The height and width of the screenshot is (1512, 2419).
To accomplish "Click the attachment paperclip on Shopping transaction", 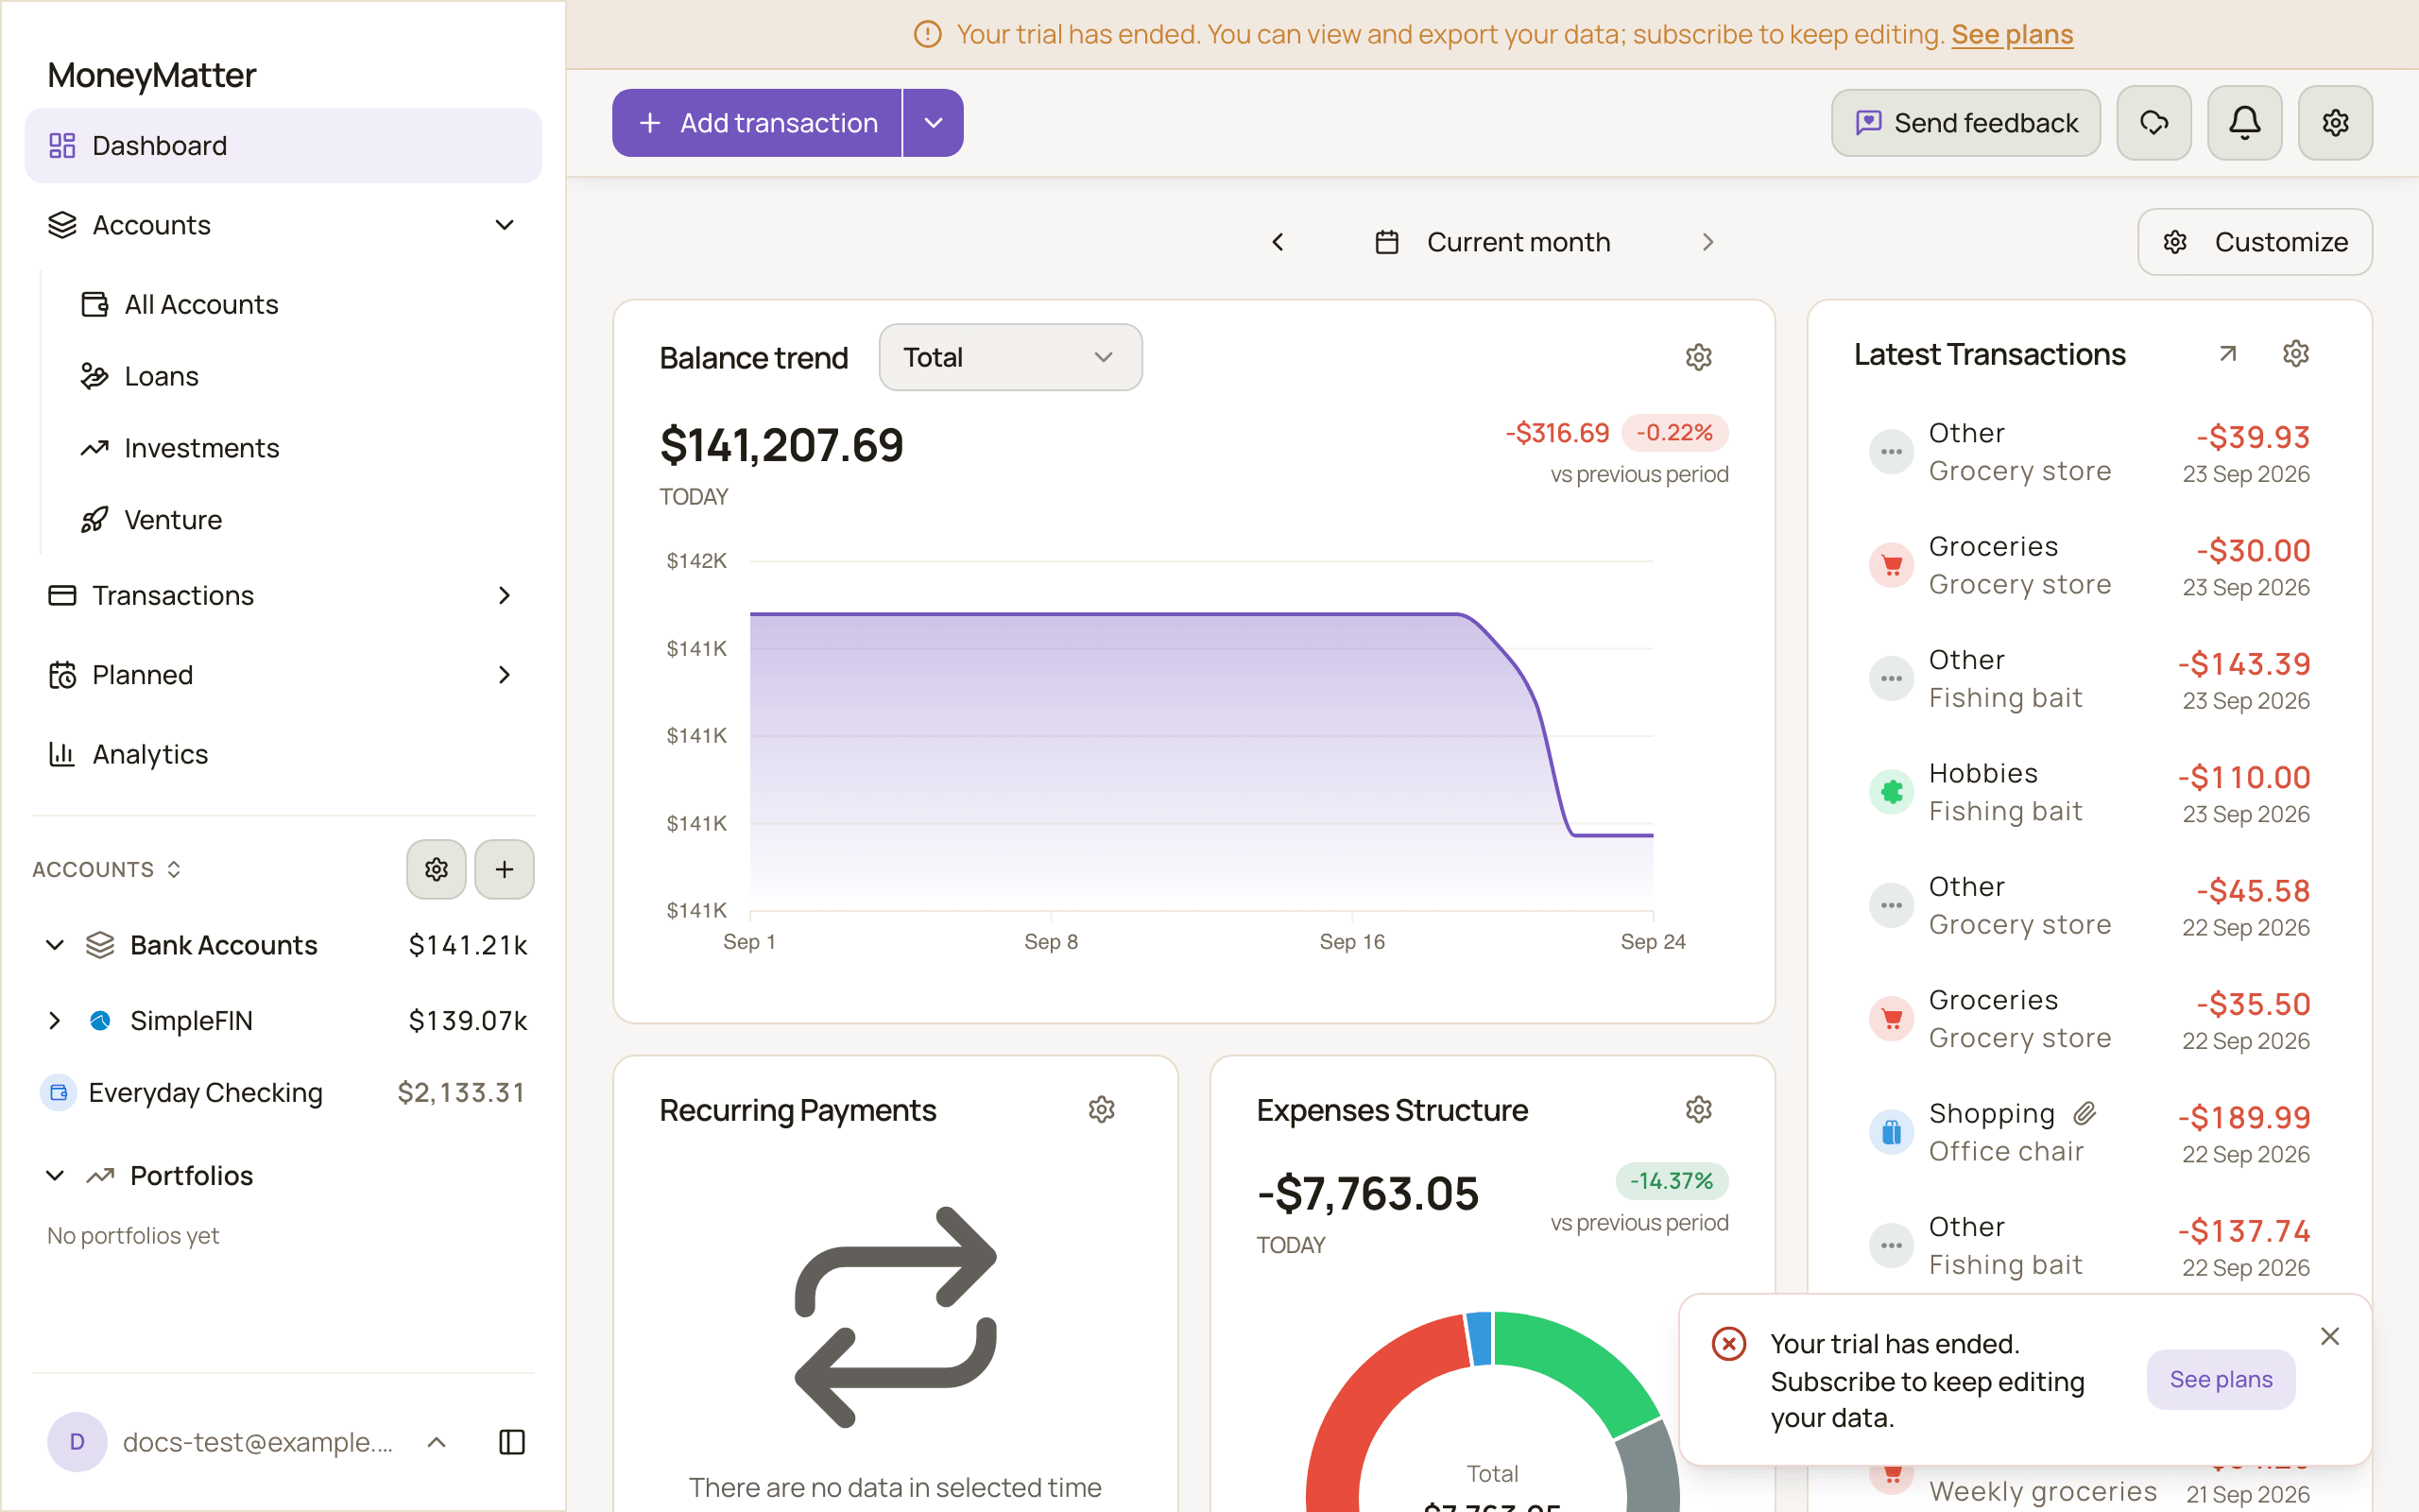I will [2084, 1113].
